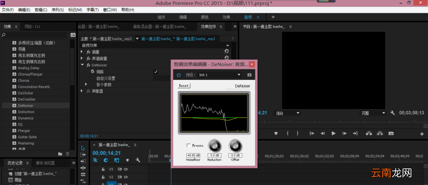Open the 完整 playback resolution dropdown

click(x=374, y=113)
